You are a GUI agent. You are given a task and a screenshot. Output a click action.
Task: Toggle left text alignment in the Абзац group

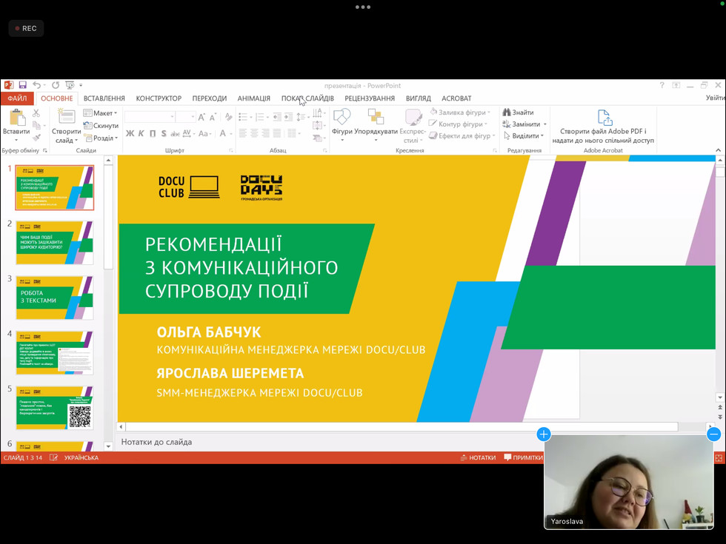point(243,134)
